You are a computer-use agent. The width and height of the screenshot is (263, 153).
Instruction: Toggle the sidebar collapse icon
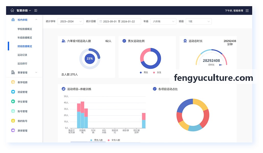coord(36,10)
